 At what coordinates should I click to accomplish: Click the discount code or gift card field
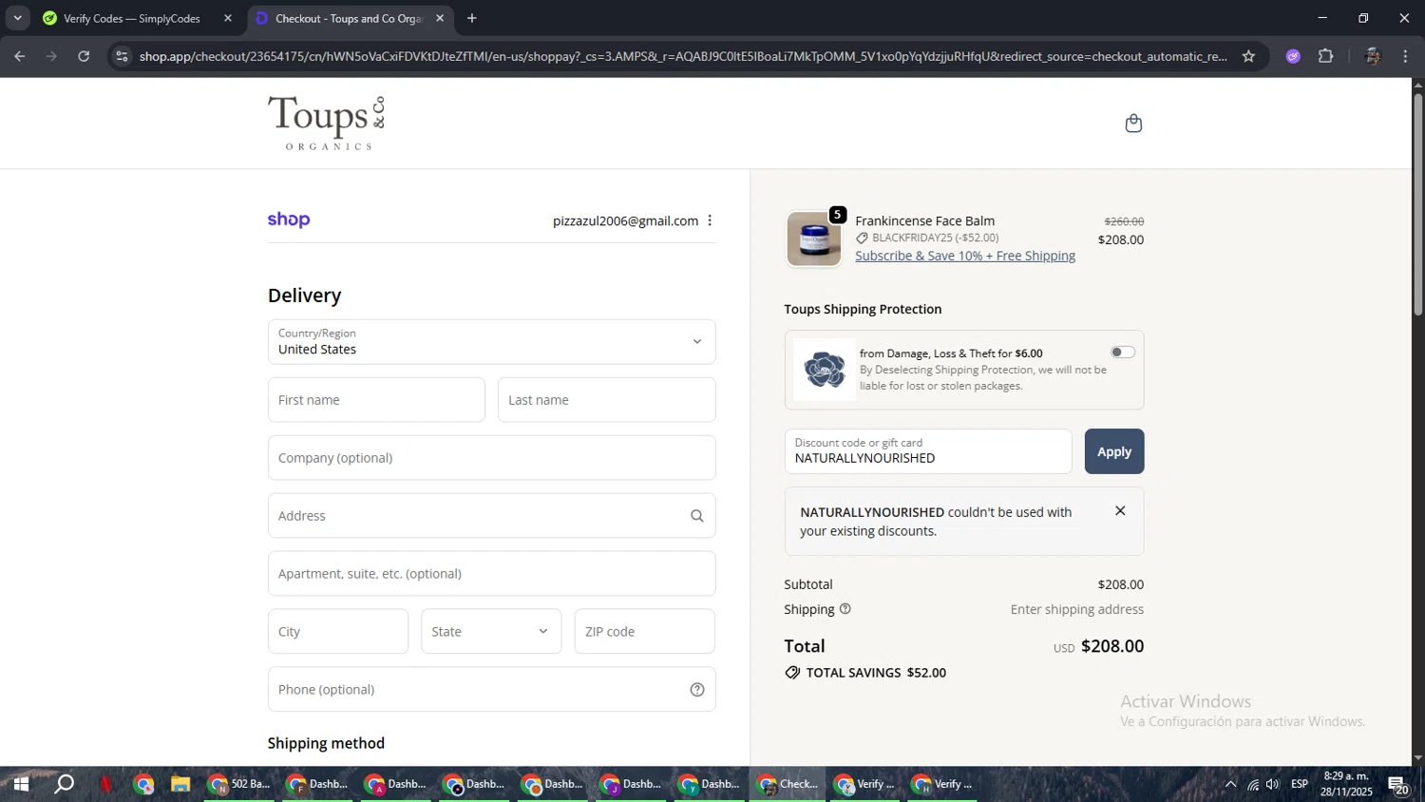pos(928,451)
